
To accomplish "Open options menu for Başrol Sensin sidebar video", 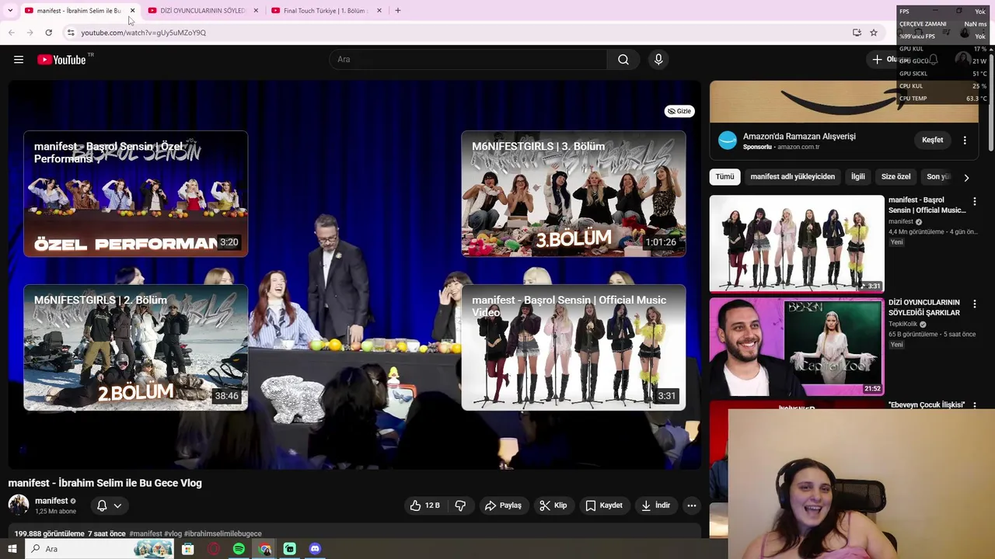I will tap(975, 202).
